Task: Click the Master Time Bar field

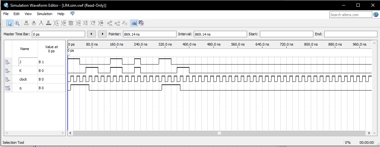Action: point(58,34)
